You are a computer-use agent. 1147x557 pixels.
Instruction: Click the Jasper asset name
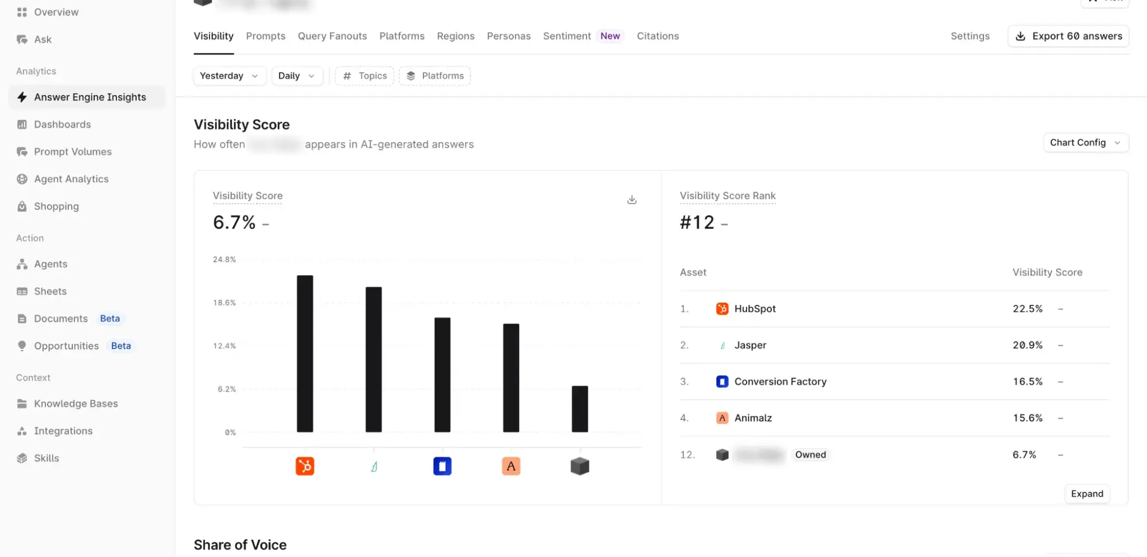point(750,346)
